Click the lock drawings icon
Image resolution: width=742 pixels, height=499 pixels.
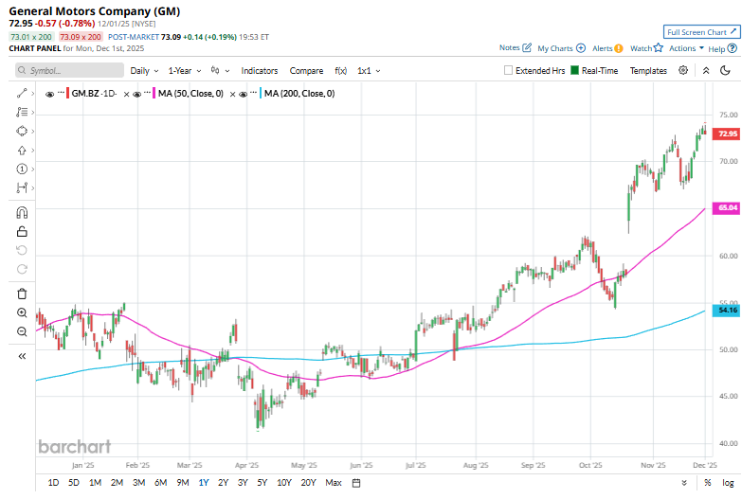(x=22, y=231)
